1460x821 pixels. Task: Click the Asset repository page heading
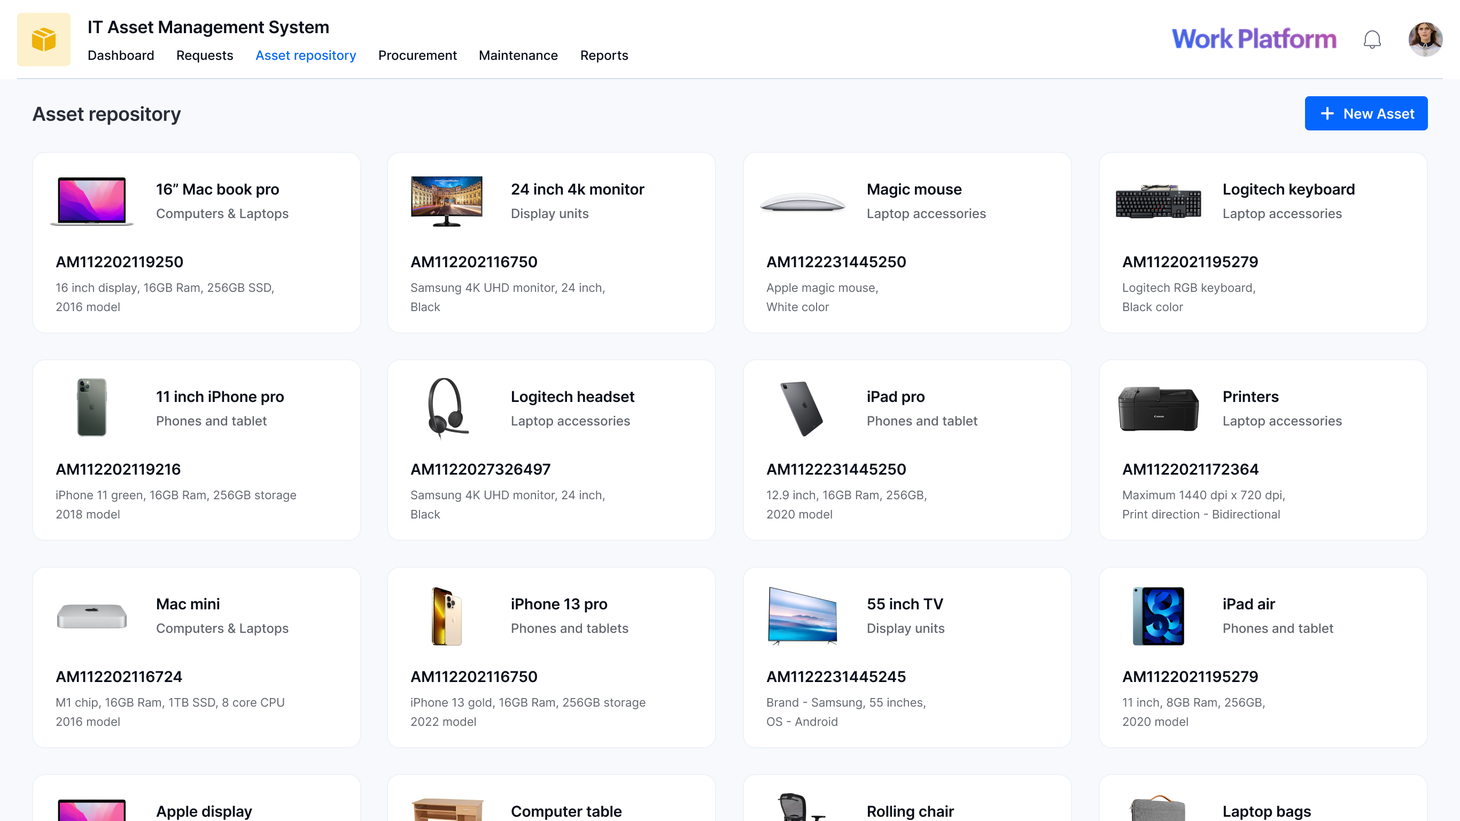[106, 114]
